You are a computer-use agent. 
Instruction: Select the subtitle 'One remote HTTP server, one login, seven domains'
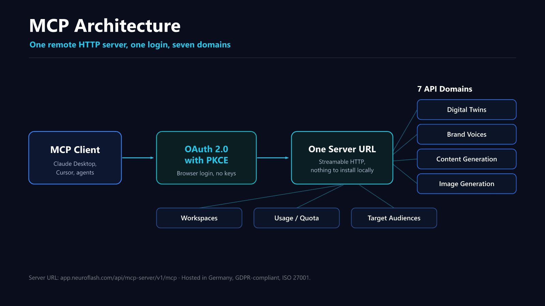coord(130,45)
